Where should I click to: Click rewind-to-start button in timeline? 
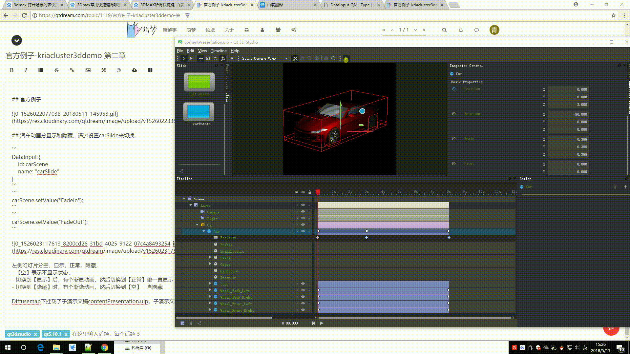[313, 323]
